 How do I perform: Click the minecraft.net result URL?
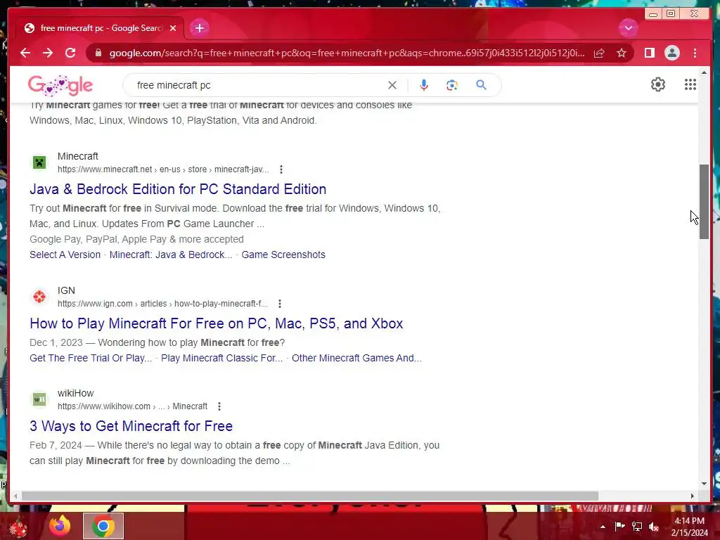pyautogui.click(x=163, y=169)
